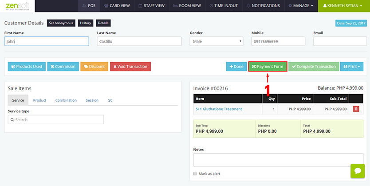Click the Date: Sep 25, 2017 badge
This screenshot has width=370, height=186.
tap(351, 23)
